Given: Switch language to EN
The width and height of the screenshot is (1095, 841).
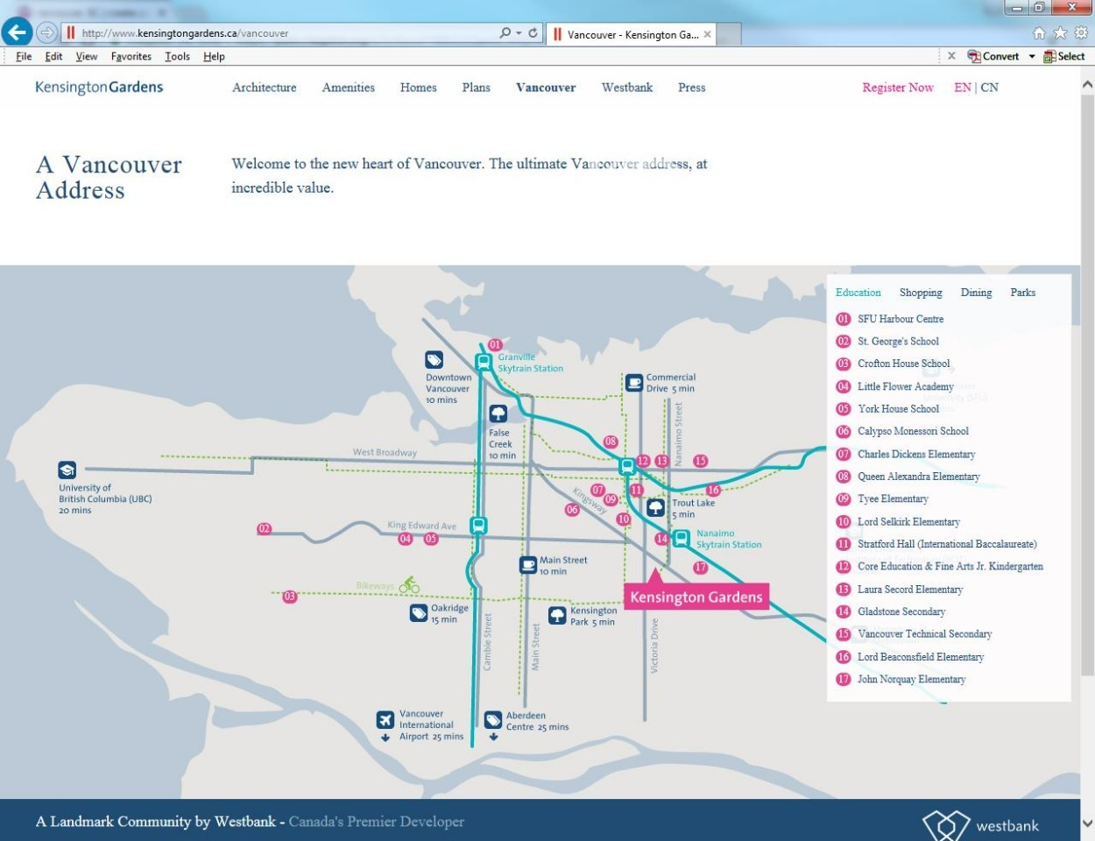Looking at the screenshot, I should pyautogui.click(x=962, y=88).
